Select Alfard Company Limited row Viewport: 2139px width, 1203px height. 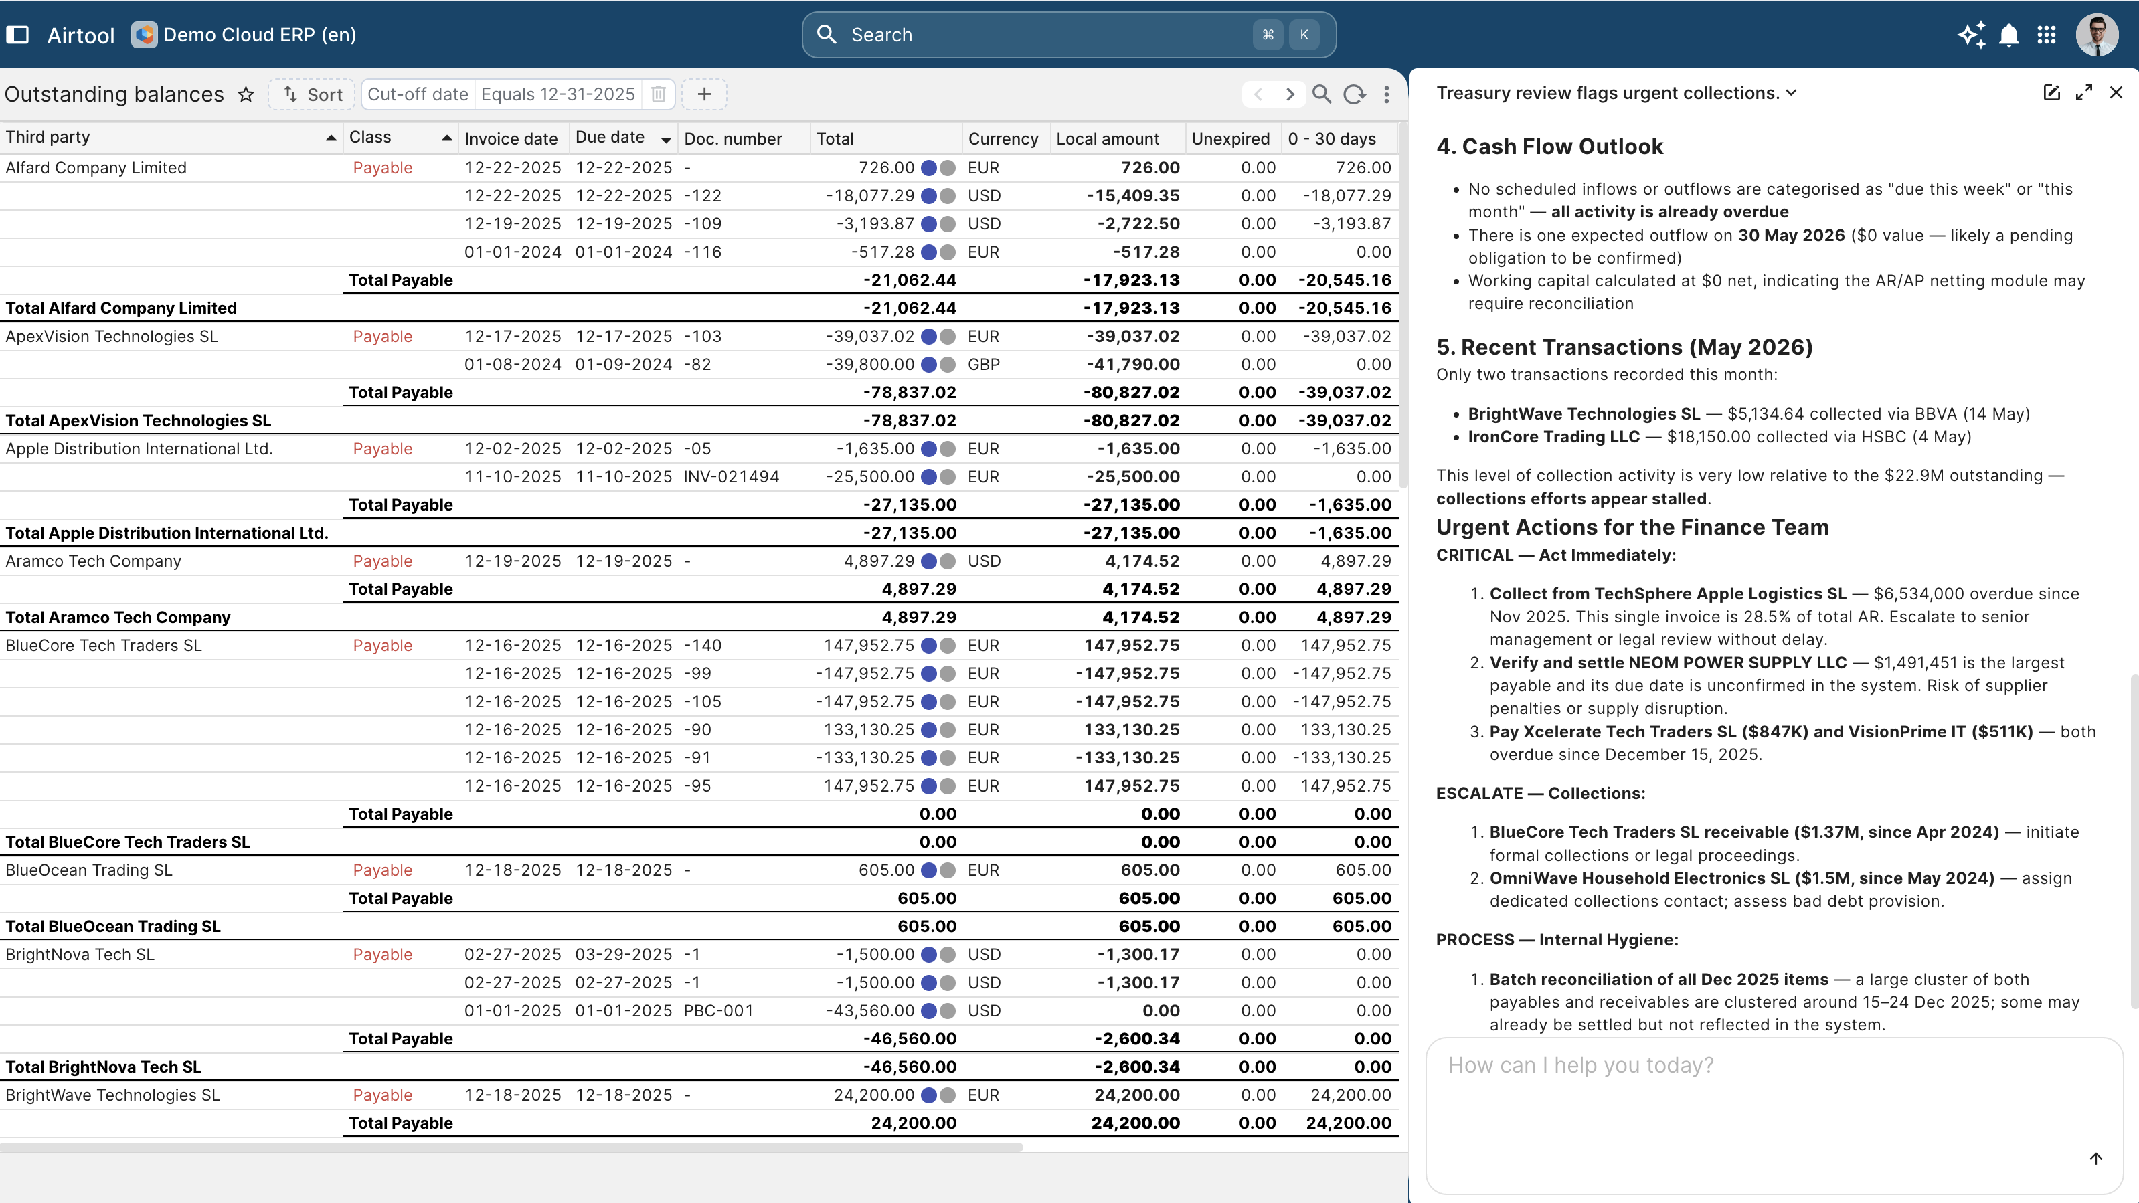699,168
